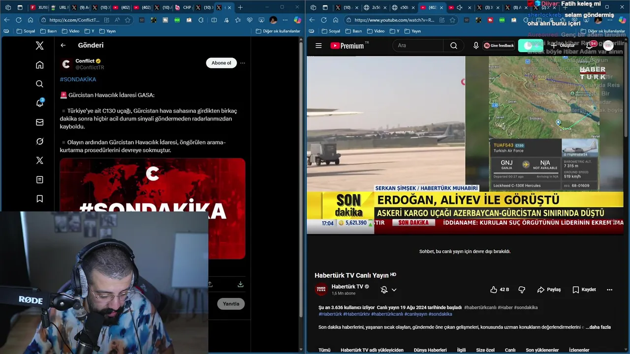Viewport: 630px width, 354px height.
Task: Open Video bookmarks folder in right browser
Action: point(375,31)
